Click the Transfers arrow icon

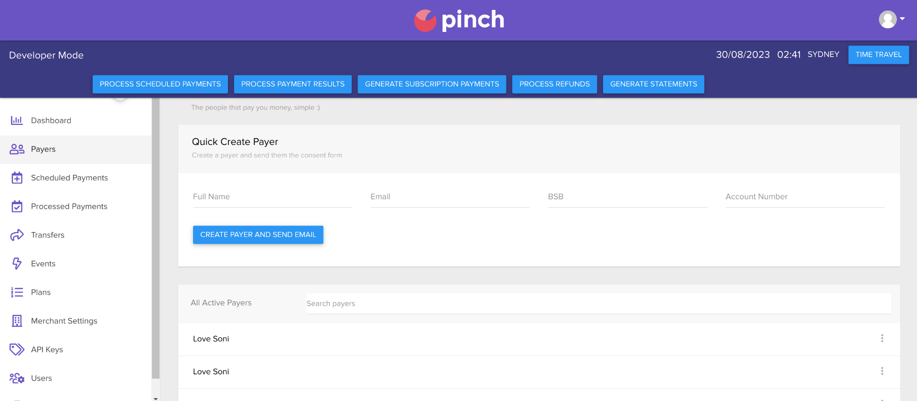[x=17, y=235]
